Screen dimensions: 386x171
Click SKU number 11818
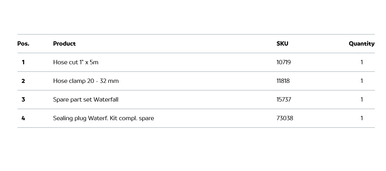click(283, 81)
